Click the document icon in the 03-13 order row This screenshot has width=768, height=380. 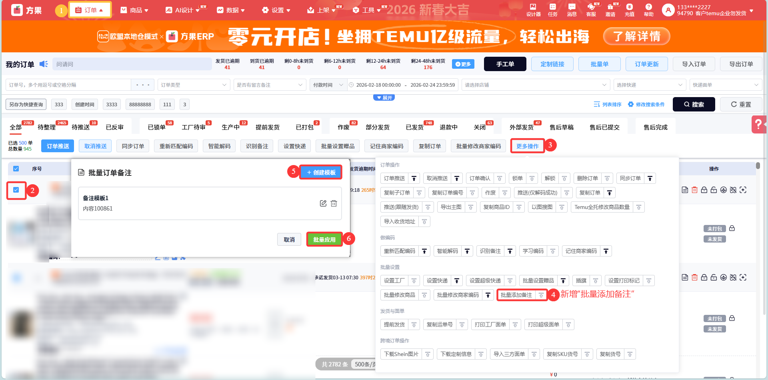coord(685,277)
